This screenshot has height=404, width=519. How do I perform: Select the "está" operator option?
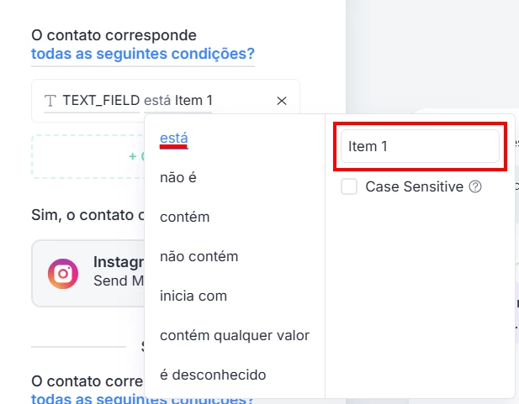pyautogui.click(x=174, y=138)
